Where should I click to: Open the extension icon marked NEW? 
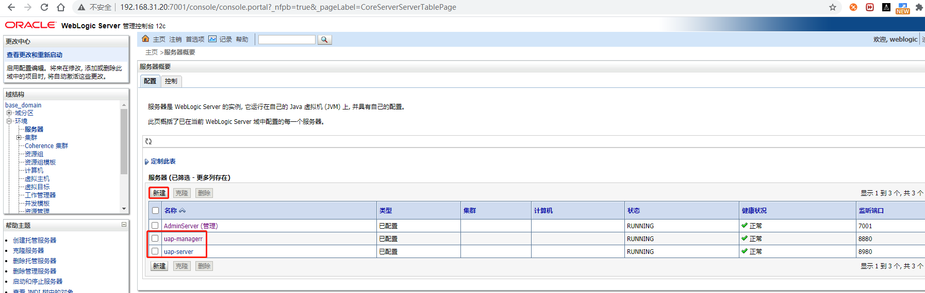903,8
